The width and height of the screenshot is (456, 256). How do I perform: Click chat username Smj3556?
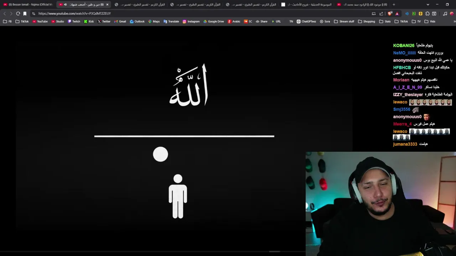click(x=401, y=110)
